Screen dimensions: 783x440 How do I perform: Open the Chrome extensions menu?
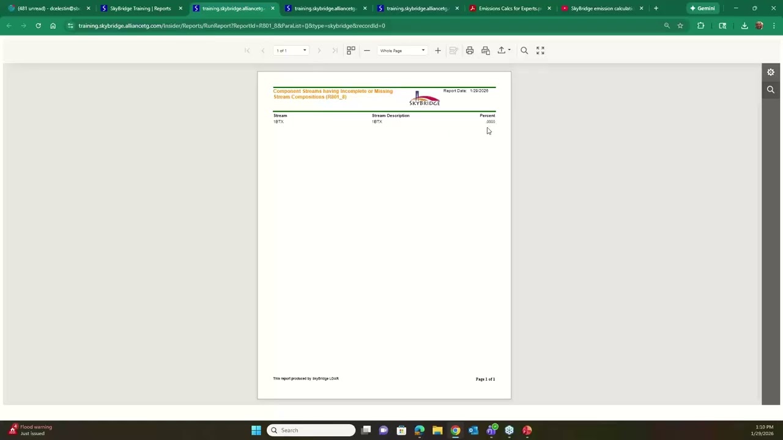[701, 26]
